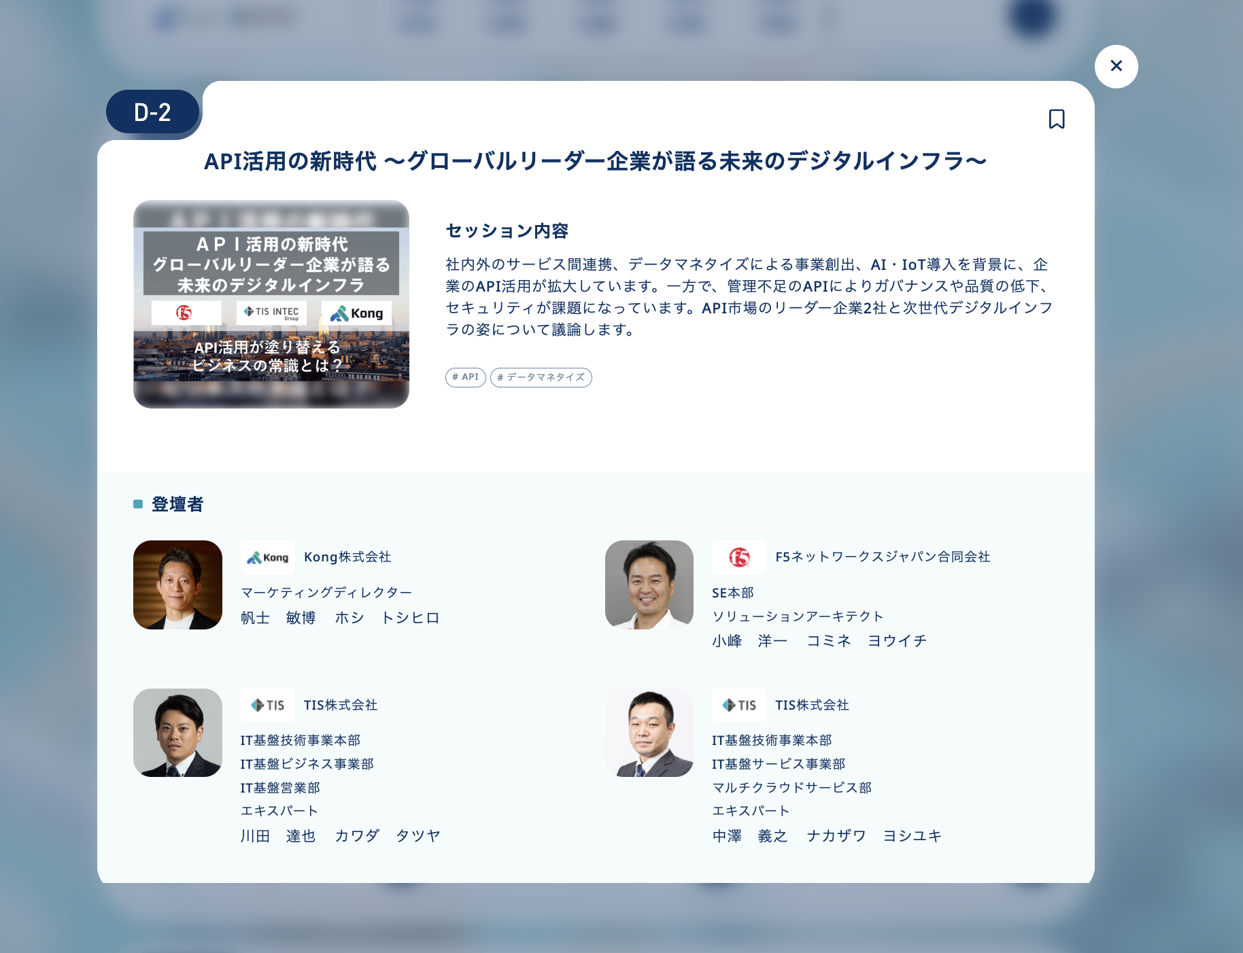Click the Kong company logo
Viewport: 1243px width, 953px height.
click(x=267, y=557)
